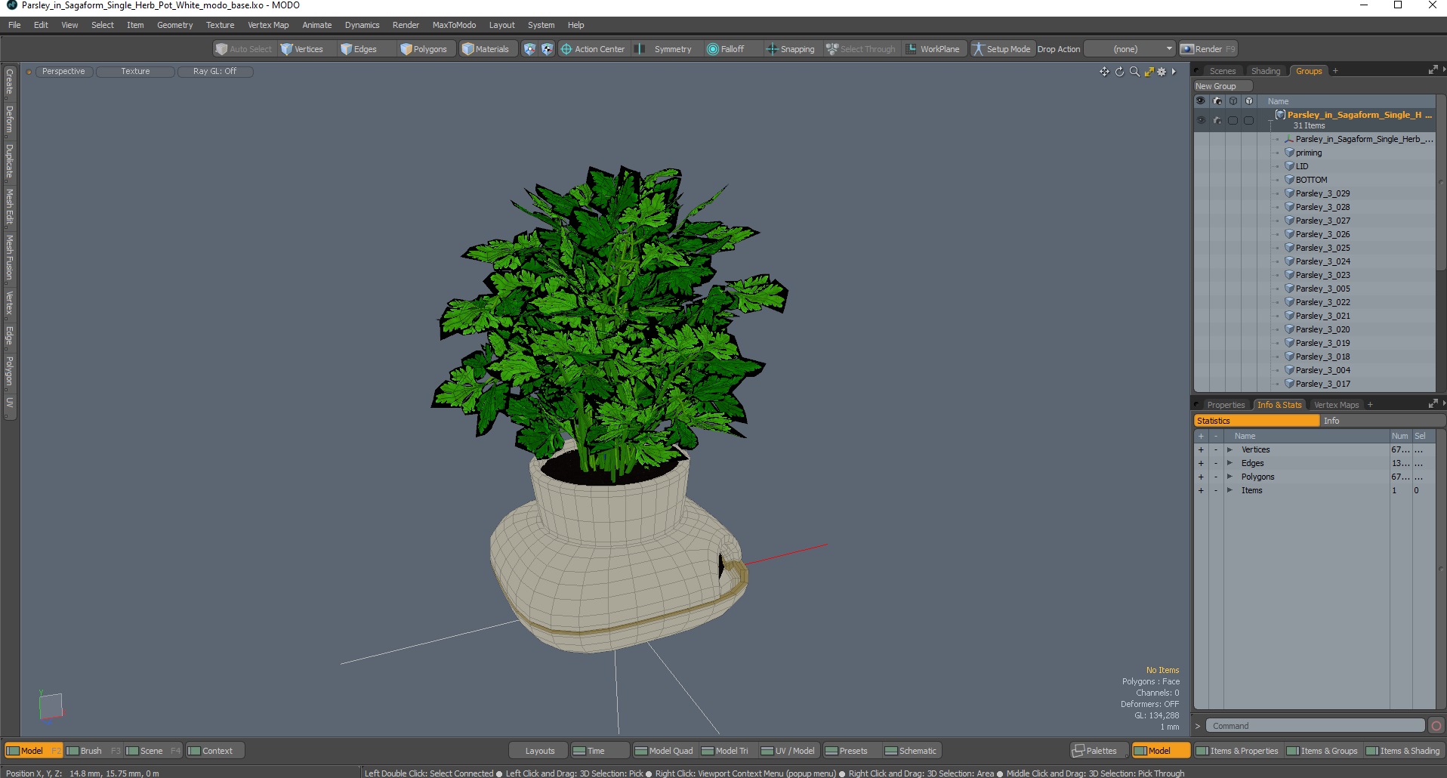Screen dimensions: 1447x778
Task: Open the Drop Action (none) dropdown
Action: [x=1130, y=49]
